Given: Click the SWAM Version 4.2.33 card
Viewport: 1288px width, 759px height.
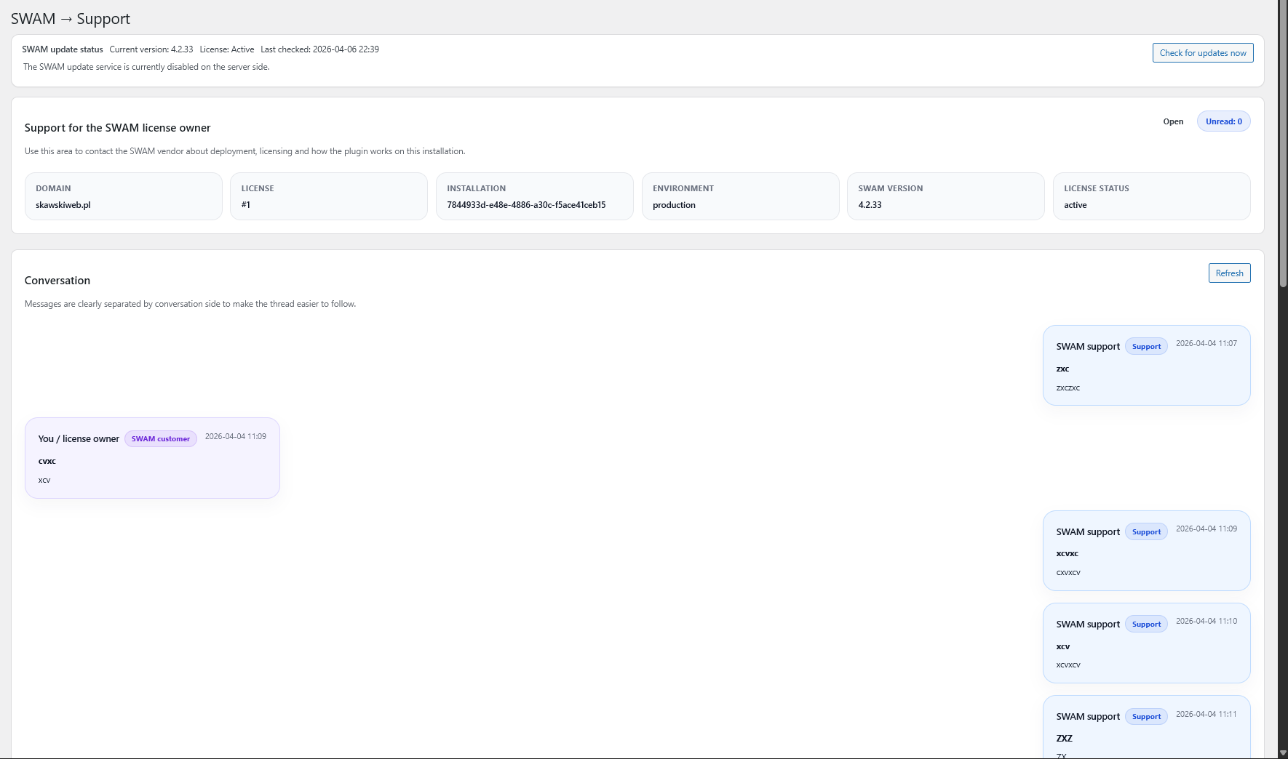Looking at the screenshot, I should (945, 196).
